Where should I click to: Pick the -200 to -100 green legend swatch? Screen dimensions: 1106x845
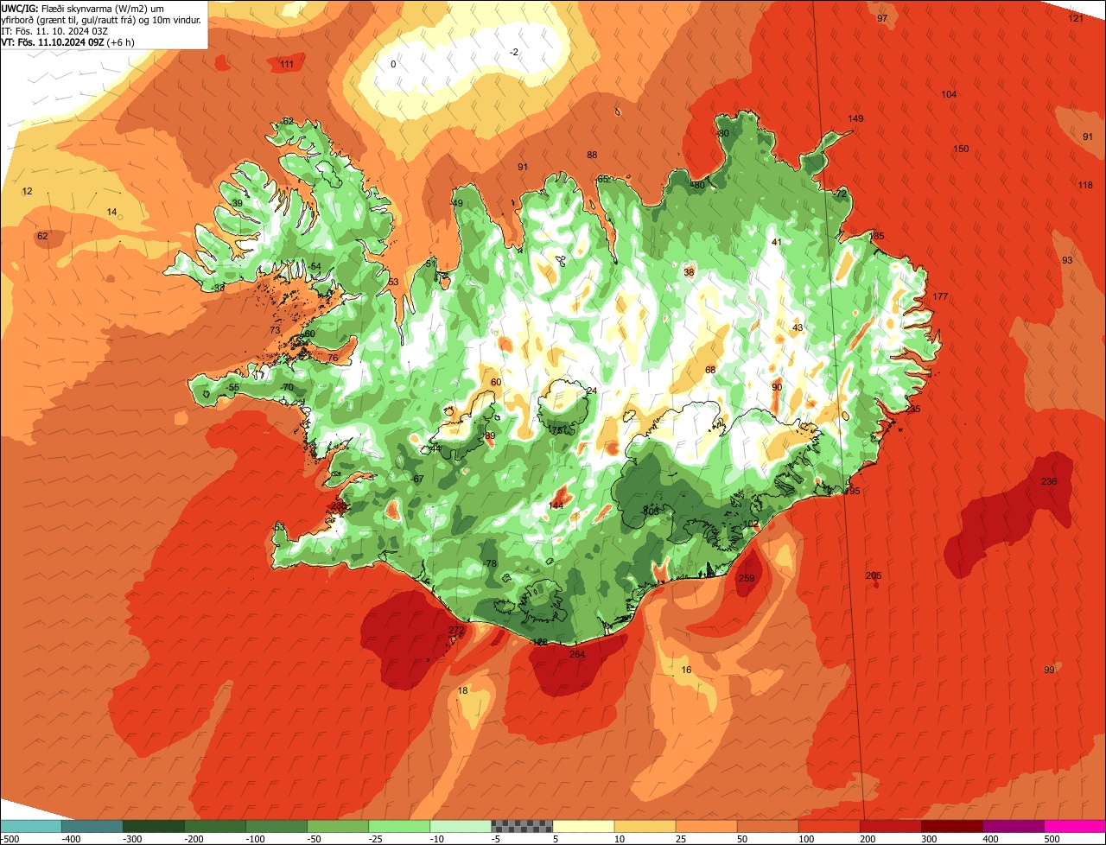click(214, 826)
